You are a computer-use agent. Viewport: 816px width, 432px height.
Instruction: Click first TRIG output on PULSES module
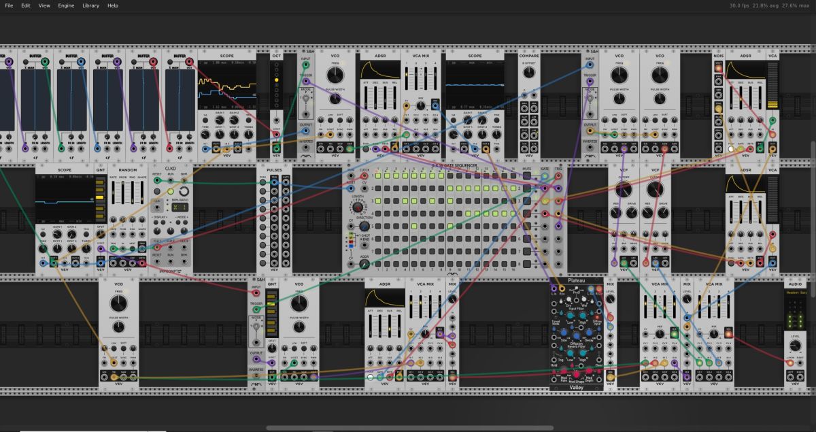(x=274, y=182)
